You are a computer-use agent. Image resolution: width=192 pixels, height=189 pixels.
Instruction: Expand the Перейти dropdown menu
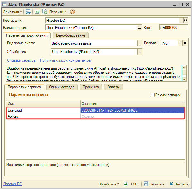tap(57, 12)
